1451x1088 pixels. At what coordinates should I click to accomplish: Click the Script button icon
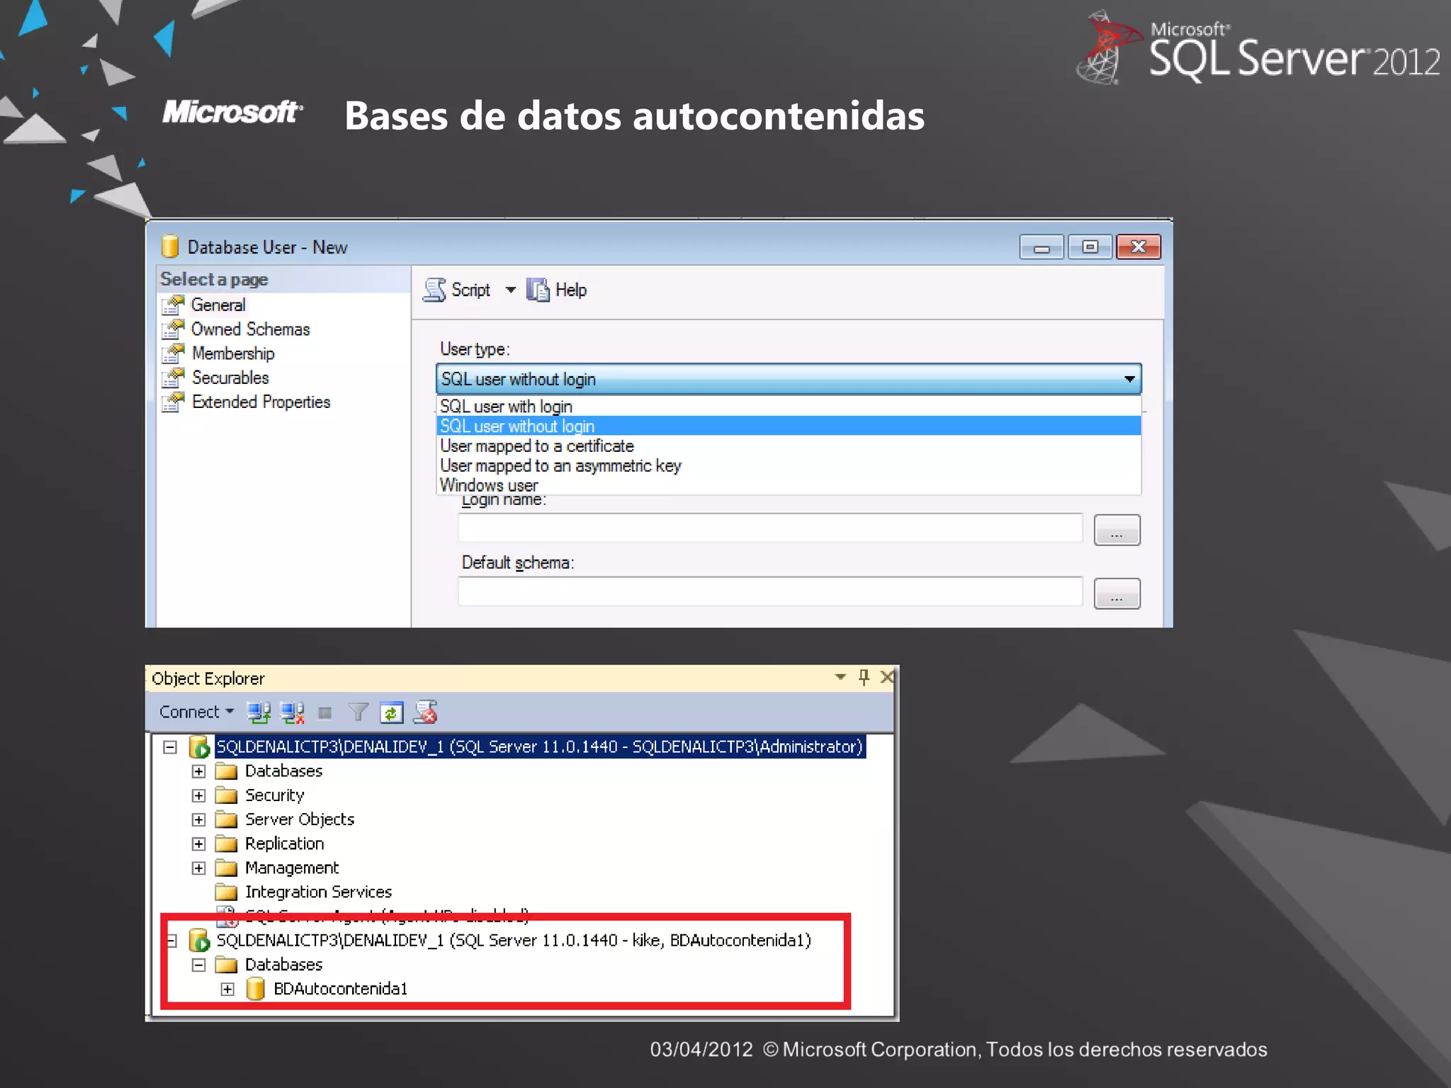coord(435,290)
